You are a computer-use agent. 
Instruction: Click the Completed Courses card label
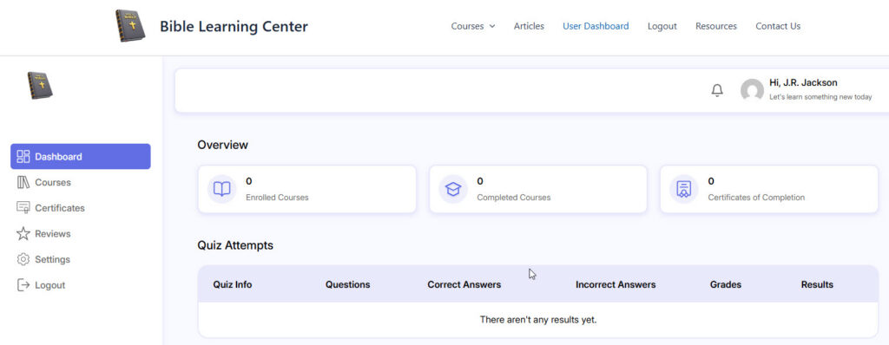tap(514, 198)
